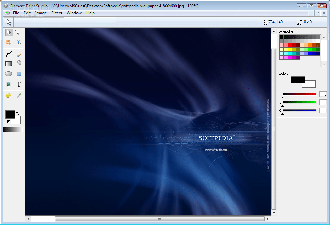Viewport: 330px width, 225px height.
Task: Restore the inner document window
Action: (x=317, y=13)
